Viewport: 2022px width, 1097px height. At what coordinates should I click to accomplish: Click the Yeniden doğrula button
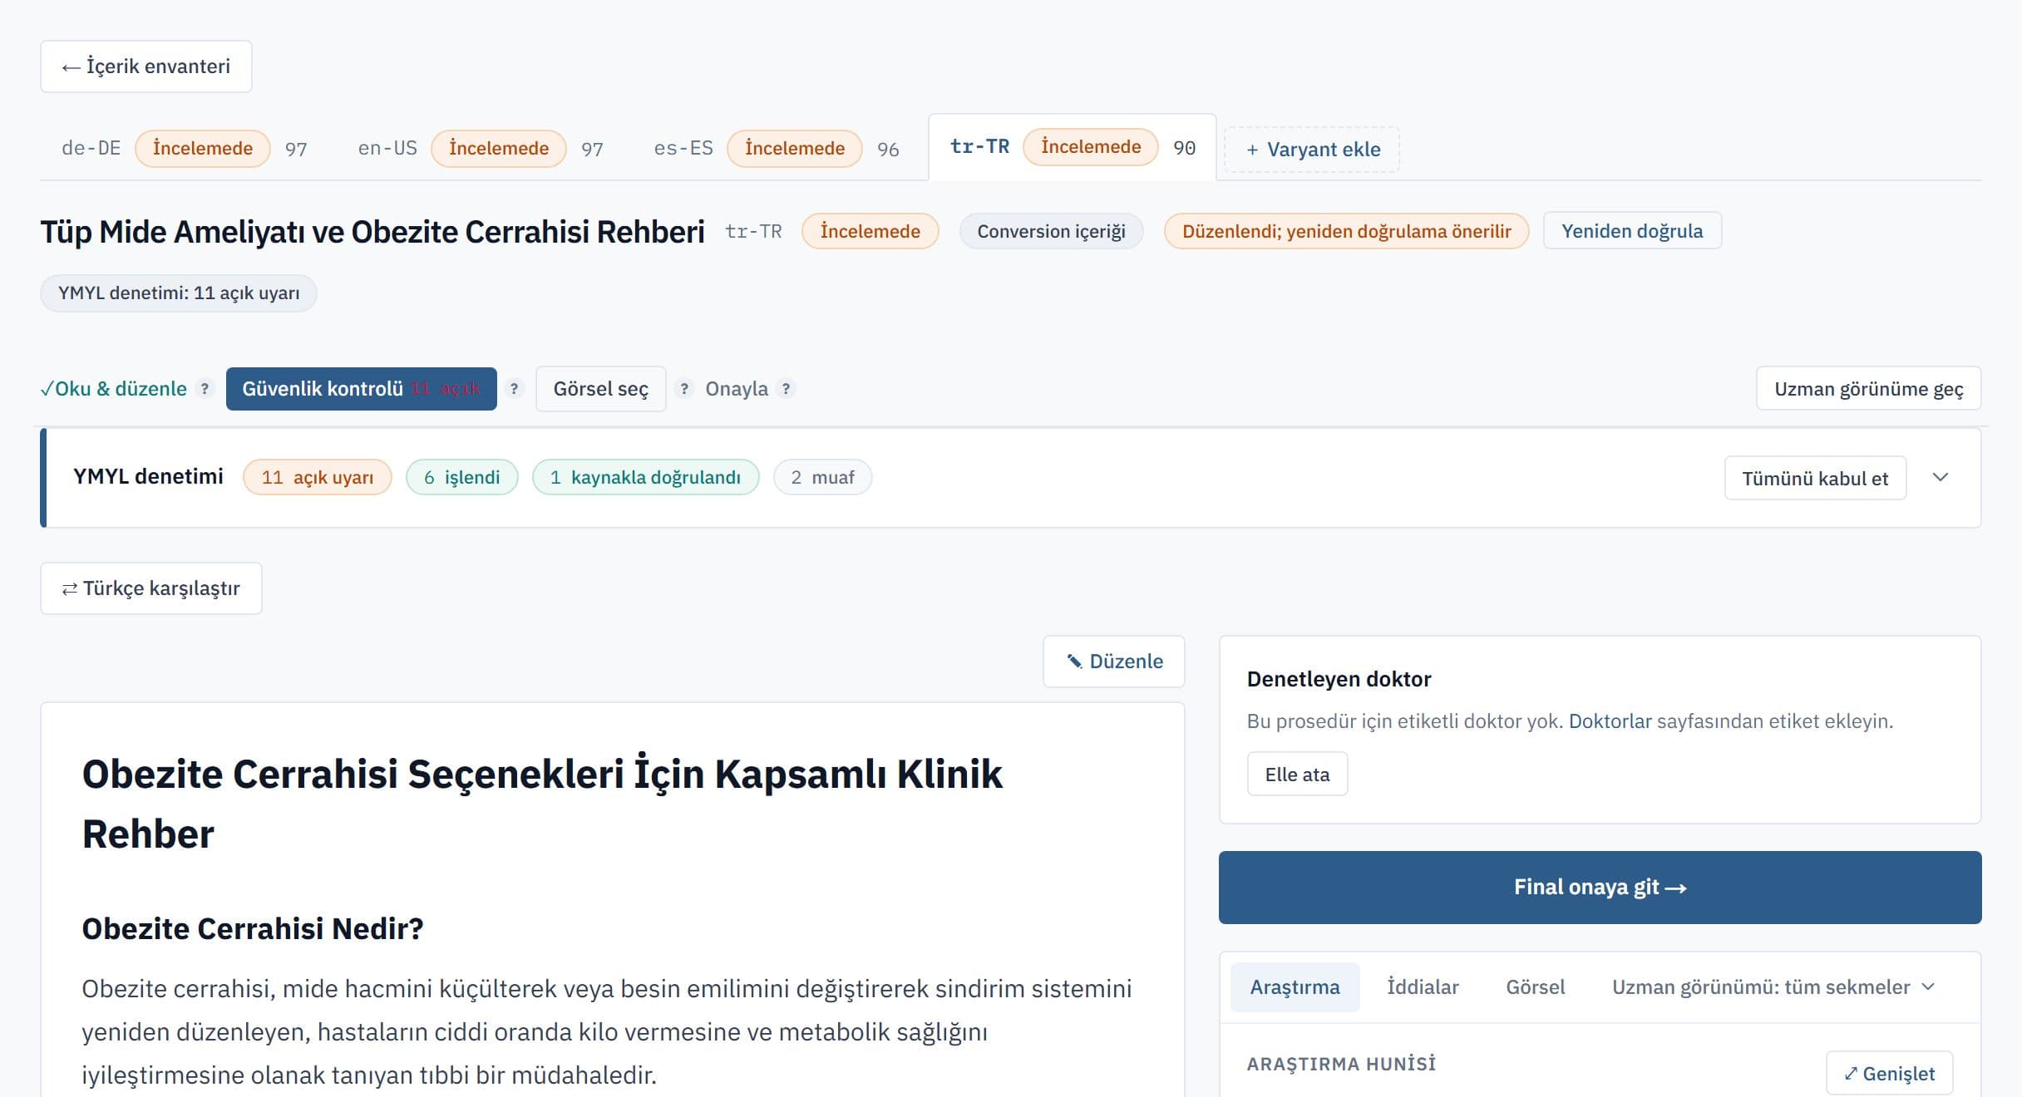[1632, 231]
